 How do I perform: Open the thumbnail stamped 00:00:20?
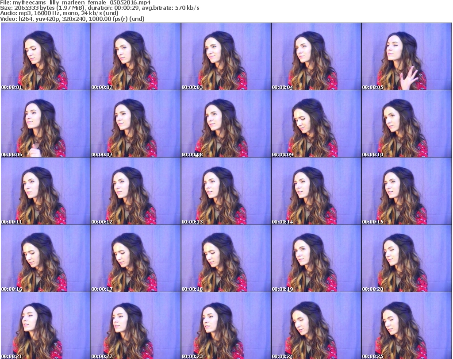(x=407, y=259)
